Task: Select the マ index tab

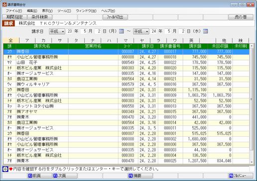Action: coord(126,40)
